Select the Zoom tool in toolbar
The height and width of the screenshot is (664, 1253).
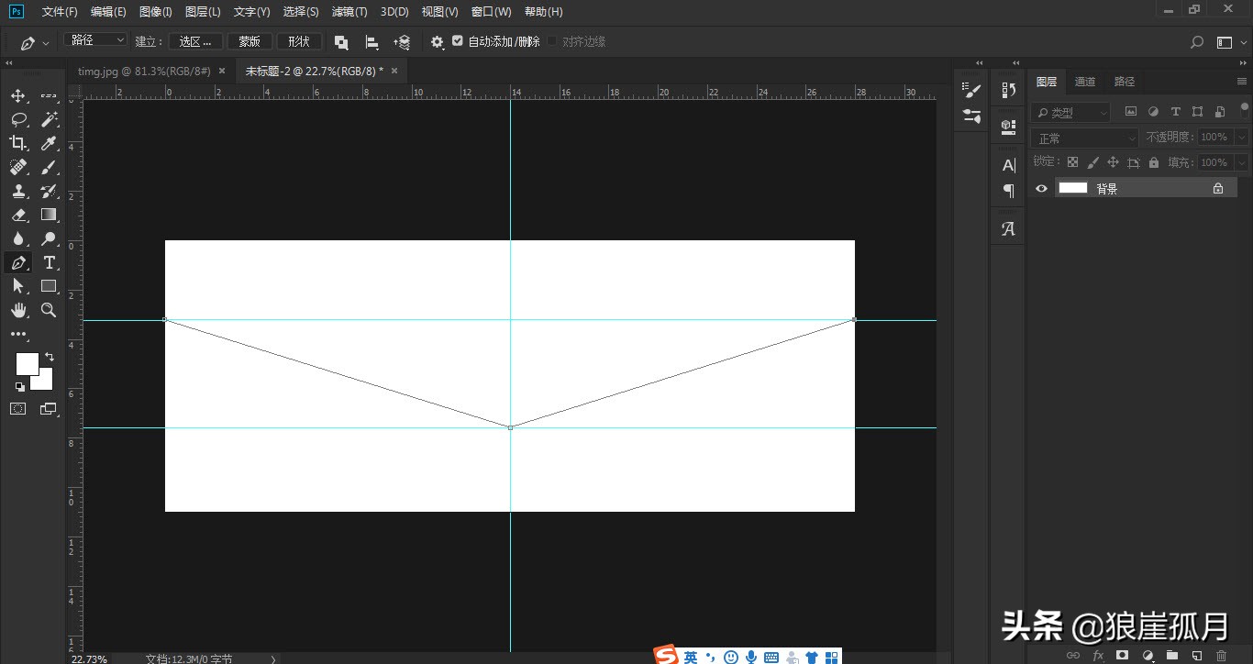pyautogui.click(x=50, y=310)
